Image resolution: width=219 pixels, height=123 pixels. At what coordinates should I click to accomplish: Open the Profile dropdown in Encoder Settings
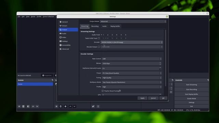click(132, 87)
